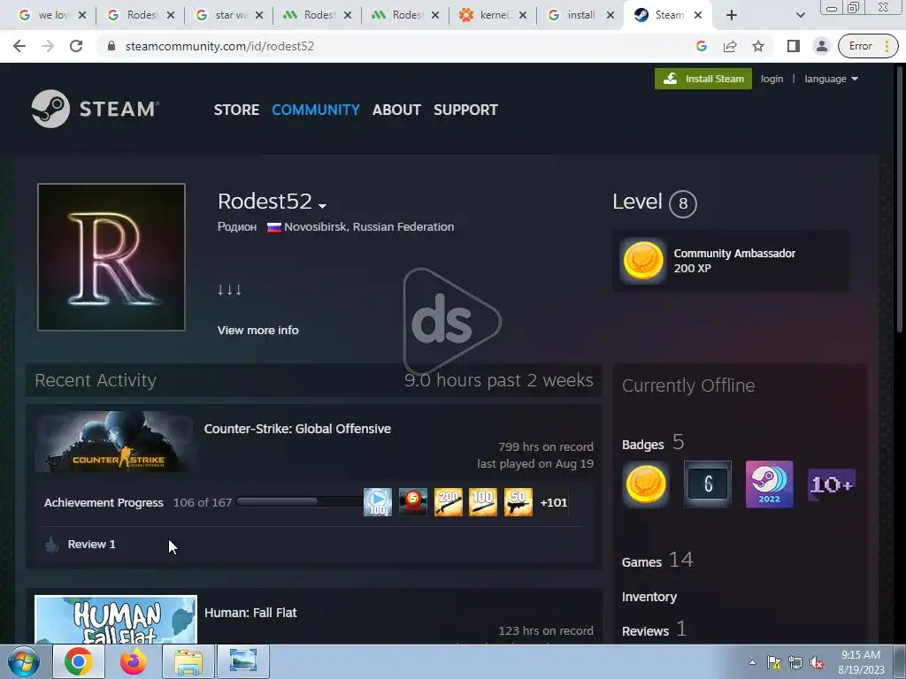Open File Explorer from the taskbar
Viewport: 906px width, 679px height.
pyautogui.click(x=188, y=661)
